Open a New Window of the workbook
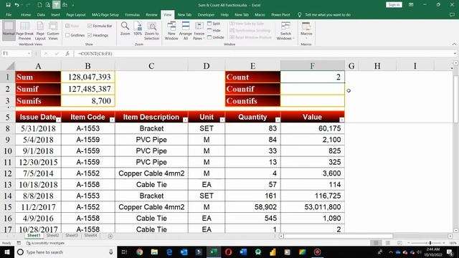Screen dimensions: 459x258 (171, 30)
